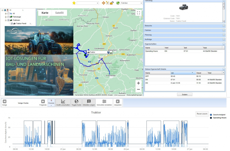Click the Fahrzeuge truck icon
Viewport: 230px width, 151px height.
pyautogui.click(x=11, y=17)
